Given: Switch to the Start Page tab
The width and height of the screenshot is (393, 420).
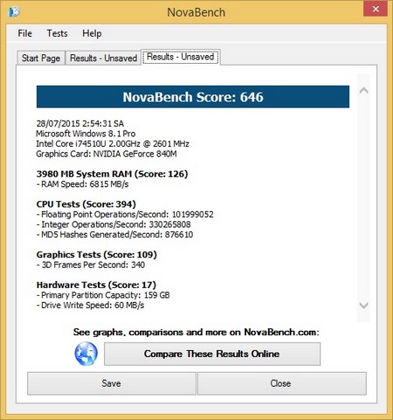Looking at the screenshot, I should tap(41, 58).
